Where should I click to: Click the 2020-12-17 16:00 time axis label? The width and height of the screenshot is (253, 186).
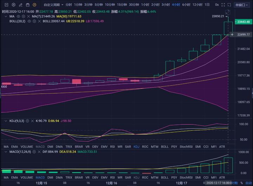pos(219,183)
